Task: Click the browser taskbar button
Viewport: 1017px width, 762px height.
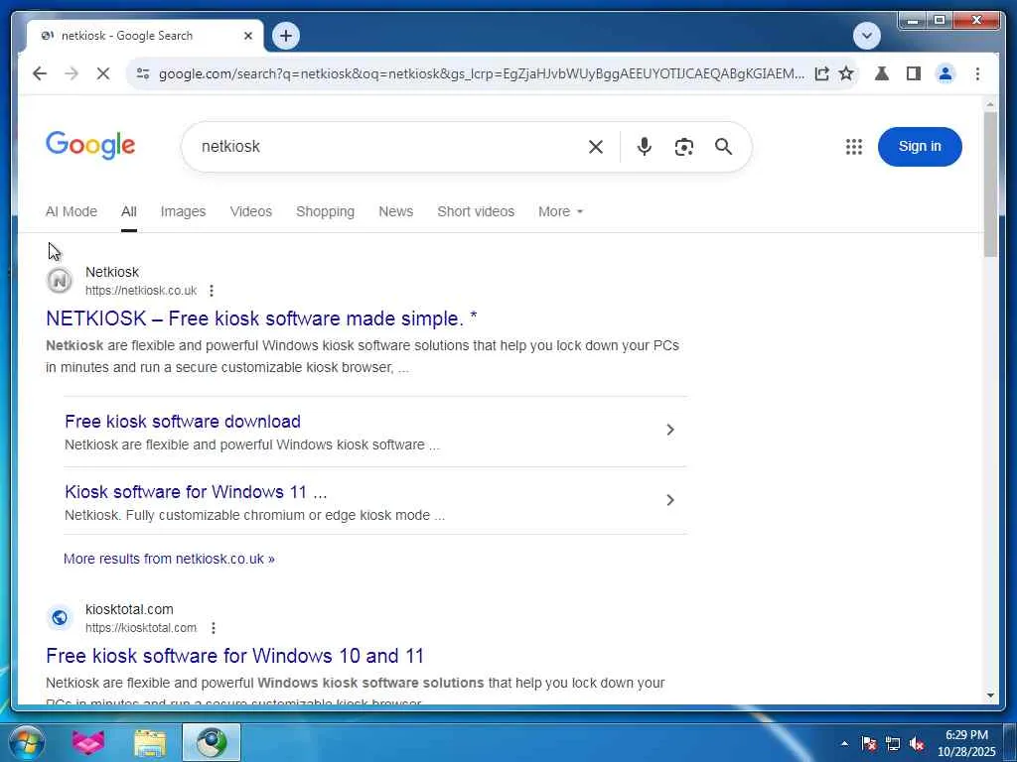Action: [212, 743]
